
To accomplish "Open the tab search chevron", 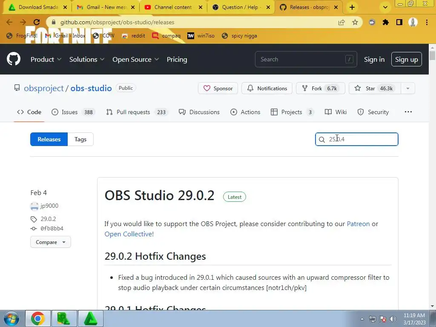I will (385, 7).
